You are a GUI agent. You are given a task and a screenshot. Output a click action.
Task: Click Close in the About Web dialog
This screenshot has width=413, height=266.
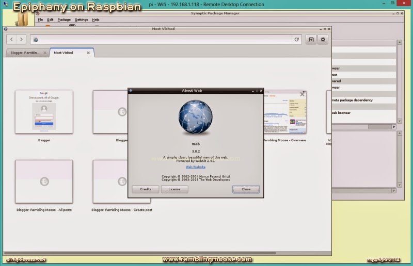(246, 189)
